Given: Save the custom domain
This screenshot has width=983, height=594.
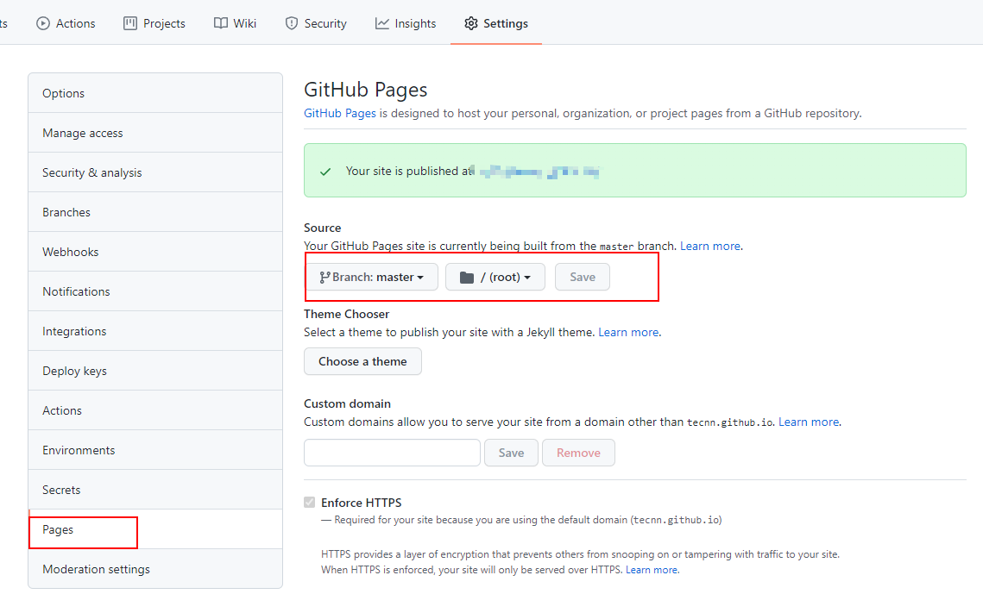Looking at the screenshot, I should (511, 453).
